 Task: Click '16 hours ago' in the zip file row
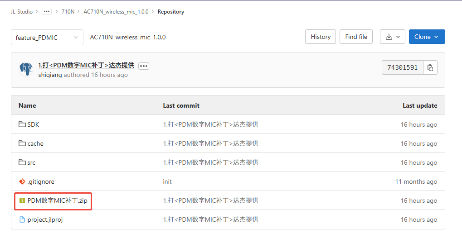click(418, 200)
